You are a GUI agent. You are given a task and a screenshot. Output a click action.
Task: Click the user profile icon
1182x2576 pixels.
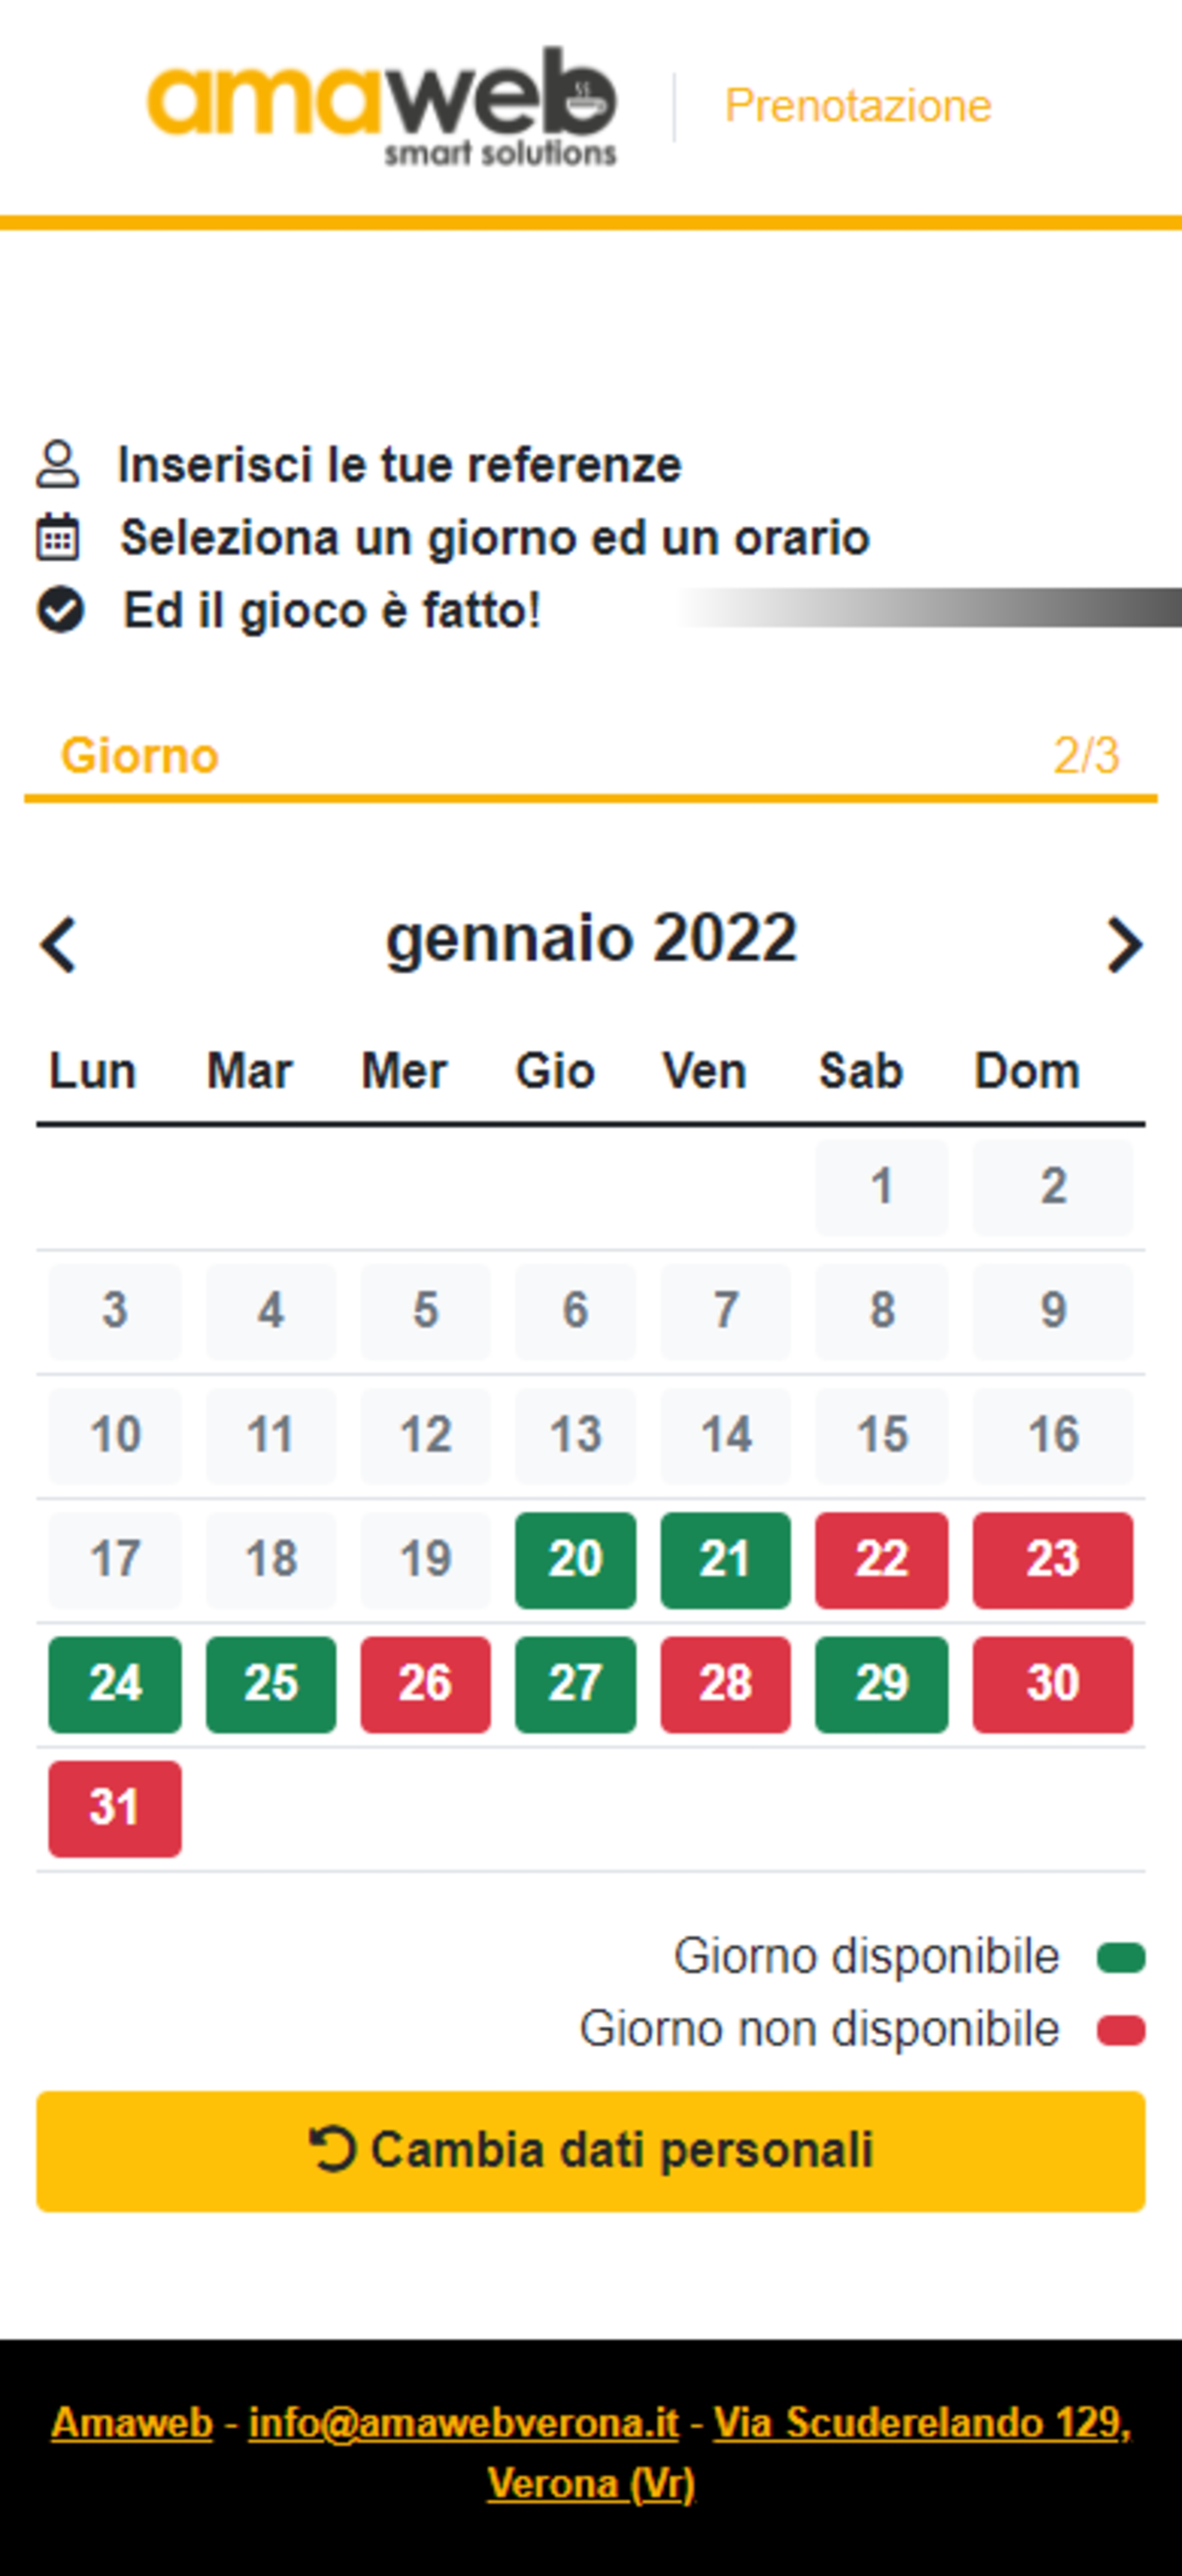tap(58, 465)
